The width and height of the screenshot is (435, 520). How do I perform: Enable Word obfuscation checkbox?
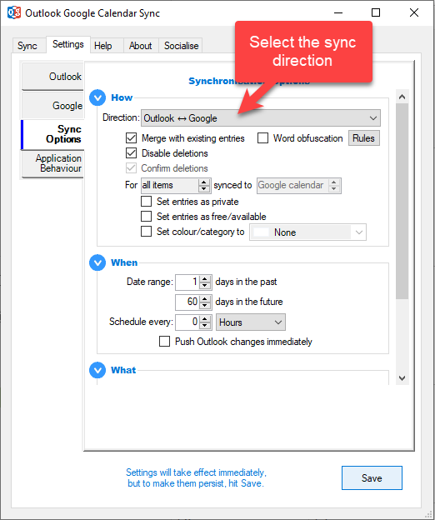[x=263, y=138]
